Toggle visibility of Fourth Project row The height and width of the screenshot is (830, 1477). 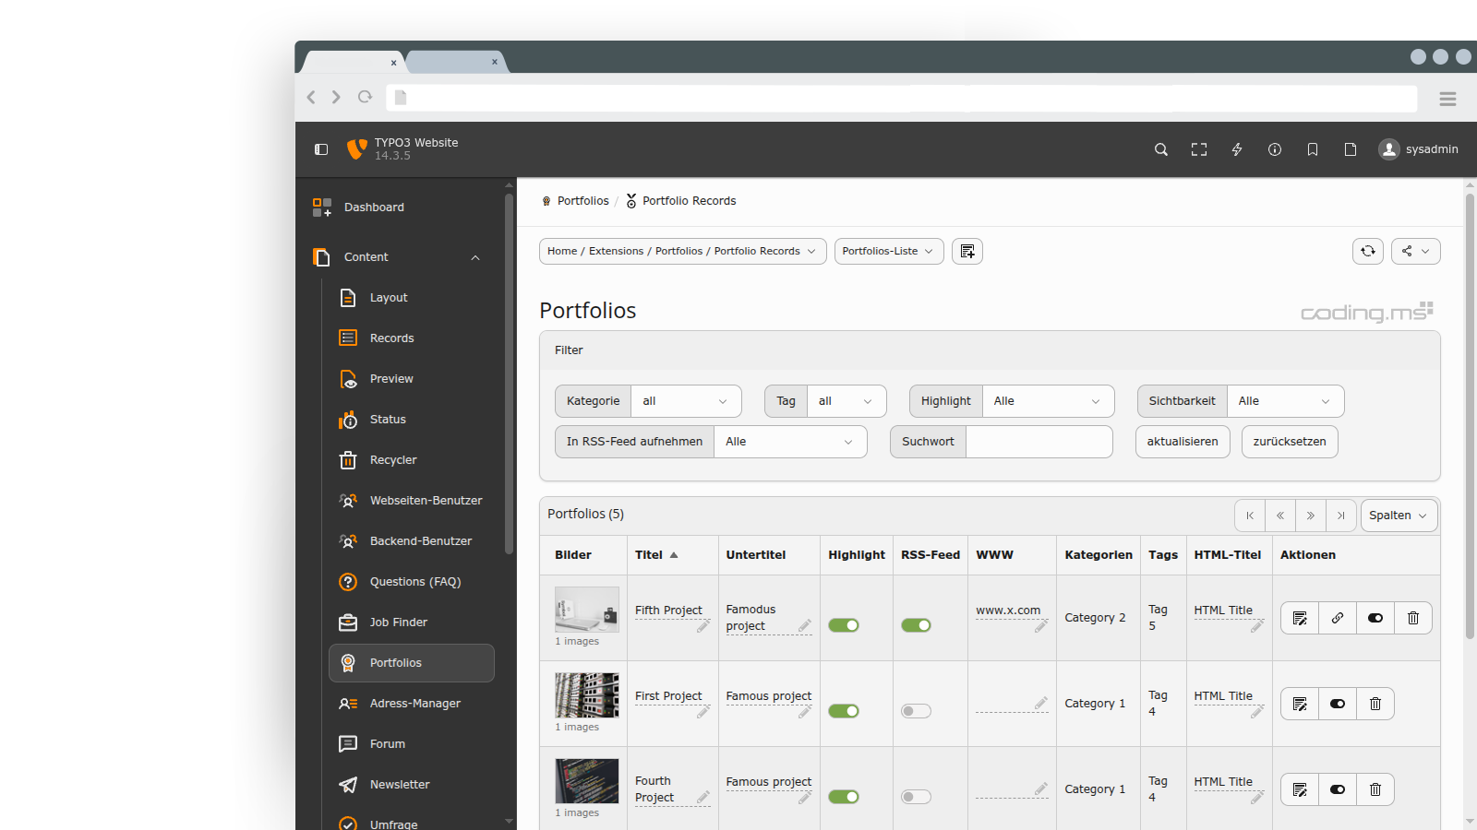(1338, 789)
